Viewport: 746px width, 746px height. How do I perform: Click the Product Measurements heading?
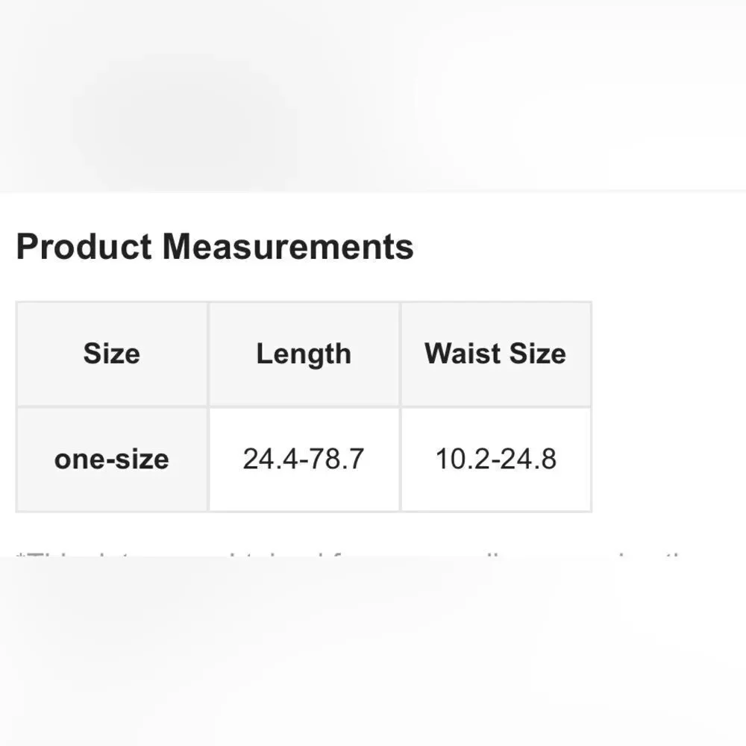215,247
